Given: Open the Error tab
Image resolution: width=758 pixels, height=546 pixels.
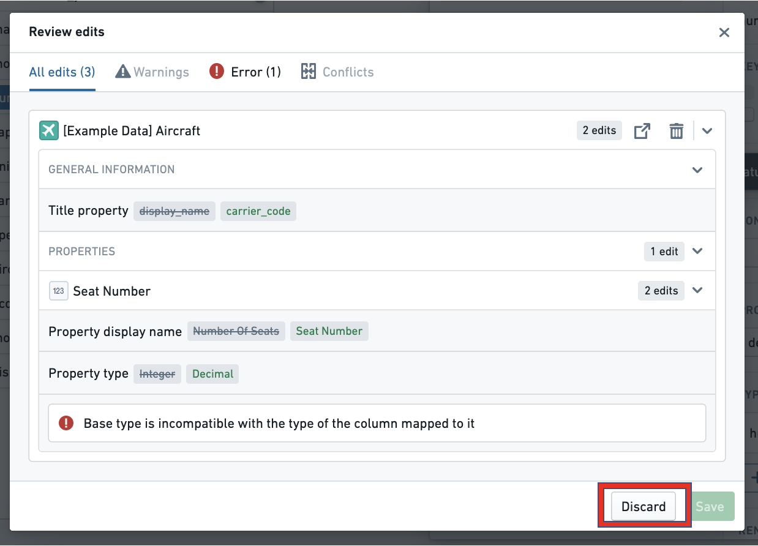Looking at the screenshot, I should (x=245, y=72).
